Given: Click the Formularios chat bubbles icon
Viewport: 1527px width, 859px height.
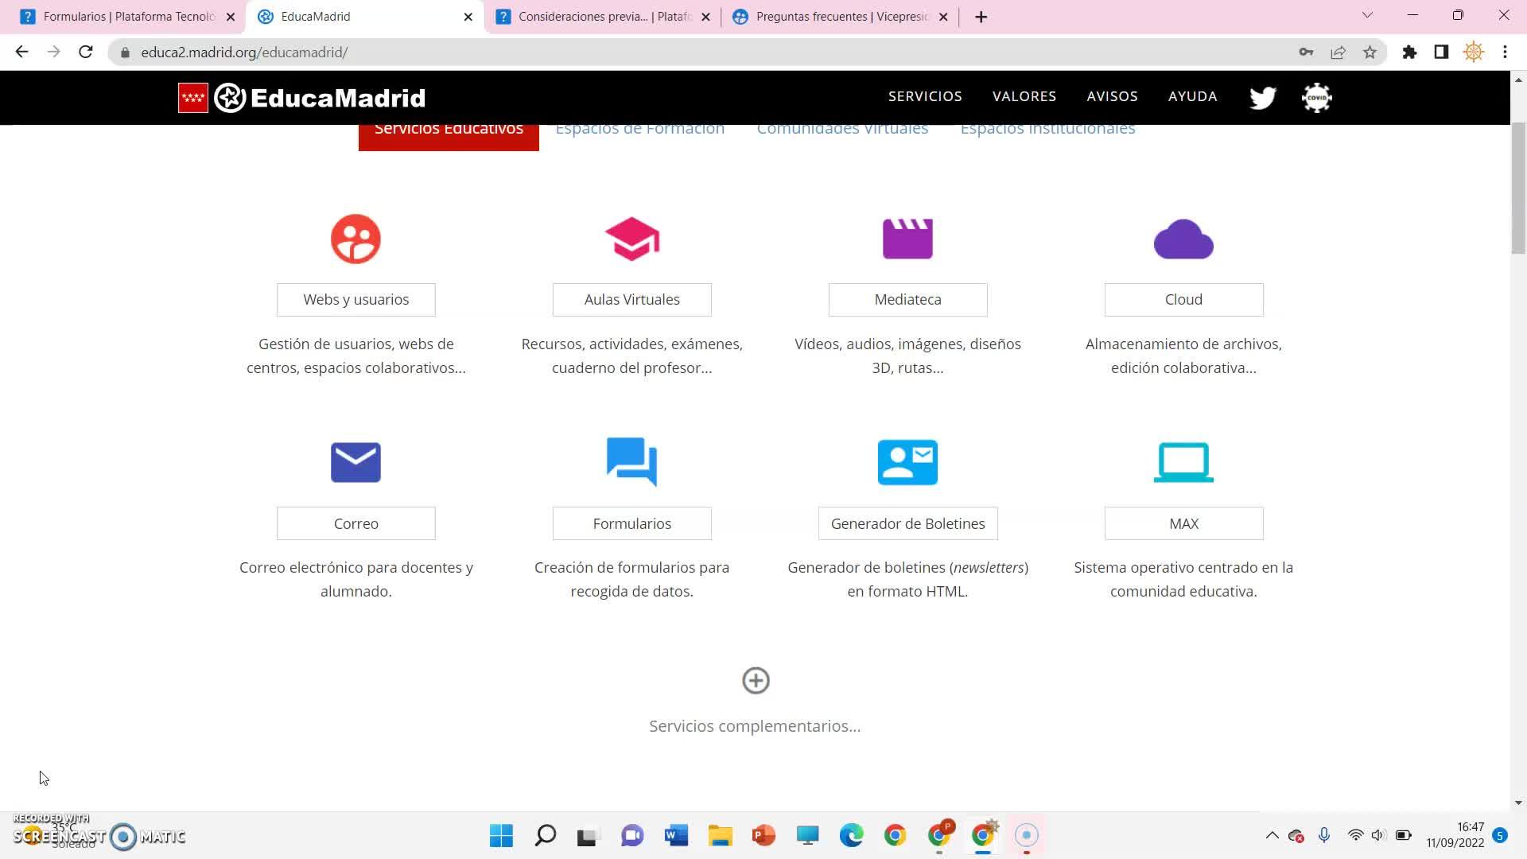Looking at the screenshot, I should 631,461.
